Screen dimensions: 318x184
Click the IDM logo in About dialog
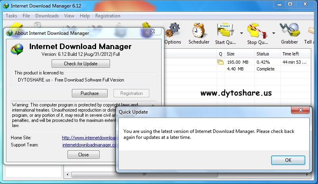coord(17,49)
